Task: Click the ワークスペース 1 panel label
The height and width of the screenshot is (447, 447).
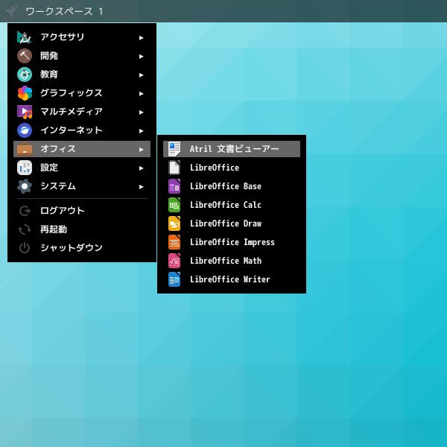Action: pos(64,12)
